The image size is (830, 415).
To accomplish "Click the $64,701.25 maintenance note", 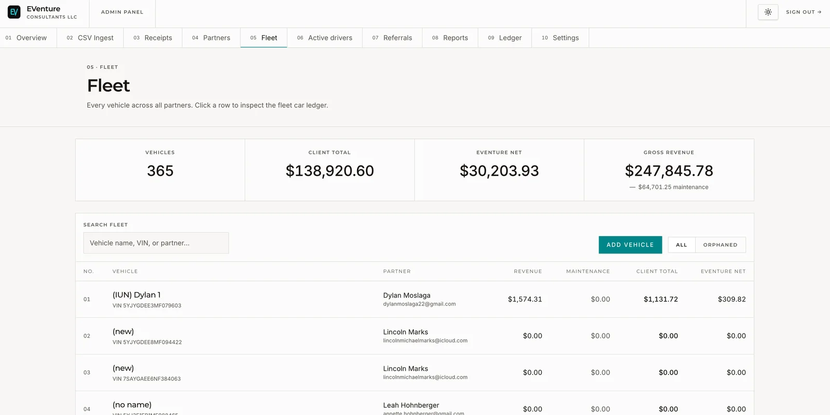I will [x=669, y=187].
